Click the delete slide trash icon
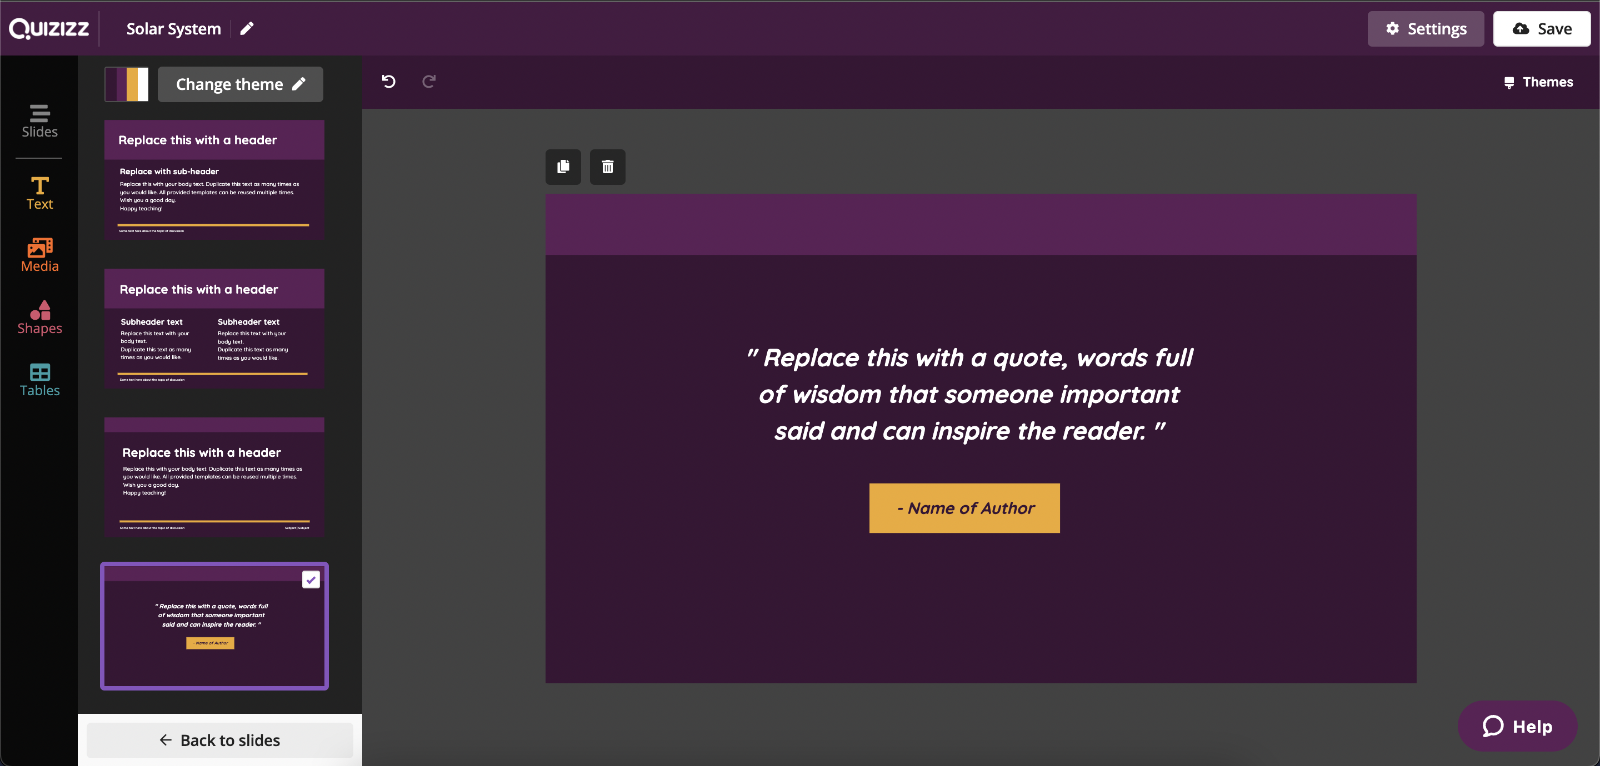Screen dimensions: 1600x766 (608, 167)
